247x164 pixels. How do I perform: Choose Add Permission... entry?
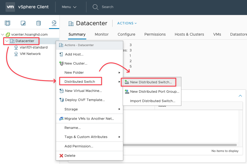click(x=89, y=146)
